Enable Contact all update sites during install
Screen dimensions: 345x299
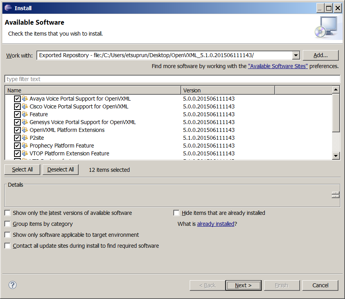pos(7,246)
